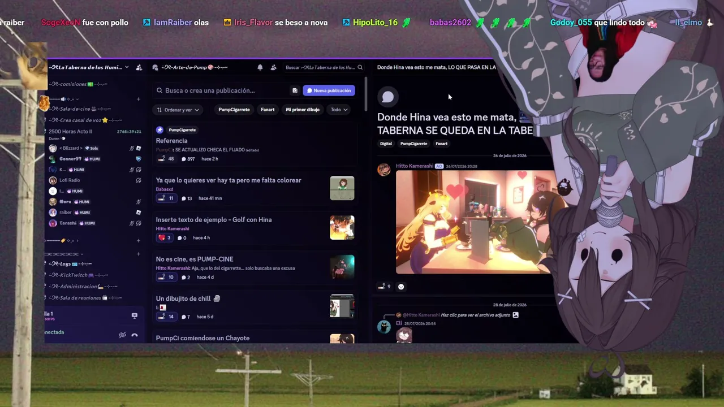This screenshot has height=407, width=724.
Task: Toggle the cigarette reaction on Referencia post
Action: click(x=166, y=159)
